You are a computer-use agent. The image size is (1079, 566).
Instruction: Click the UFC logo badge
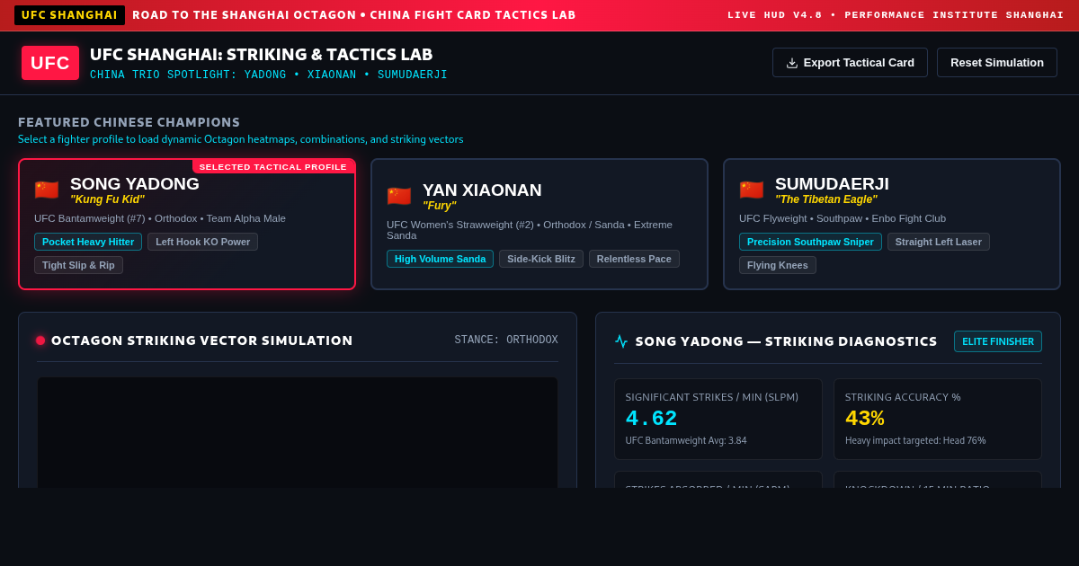pyautogui.click(x=50, y=63)
